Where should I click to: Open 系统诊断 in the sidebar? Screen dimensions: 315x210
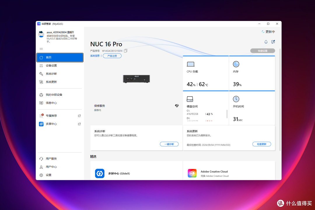[60, 74]
